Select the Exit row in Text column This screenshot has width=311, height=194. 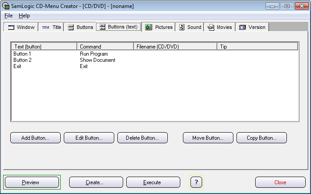pyautogui.click(x=17, y=66)
